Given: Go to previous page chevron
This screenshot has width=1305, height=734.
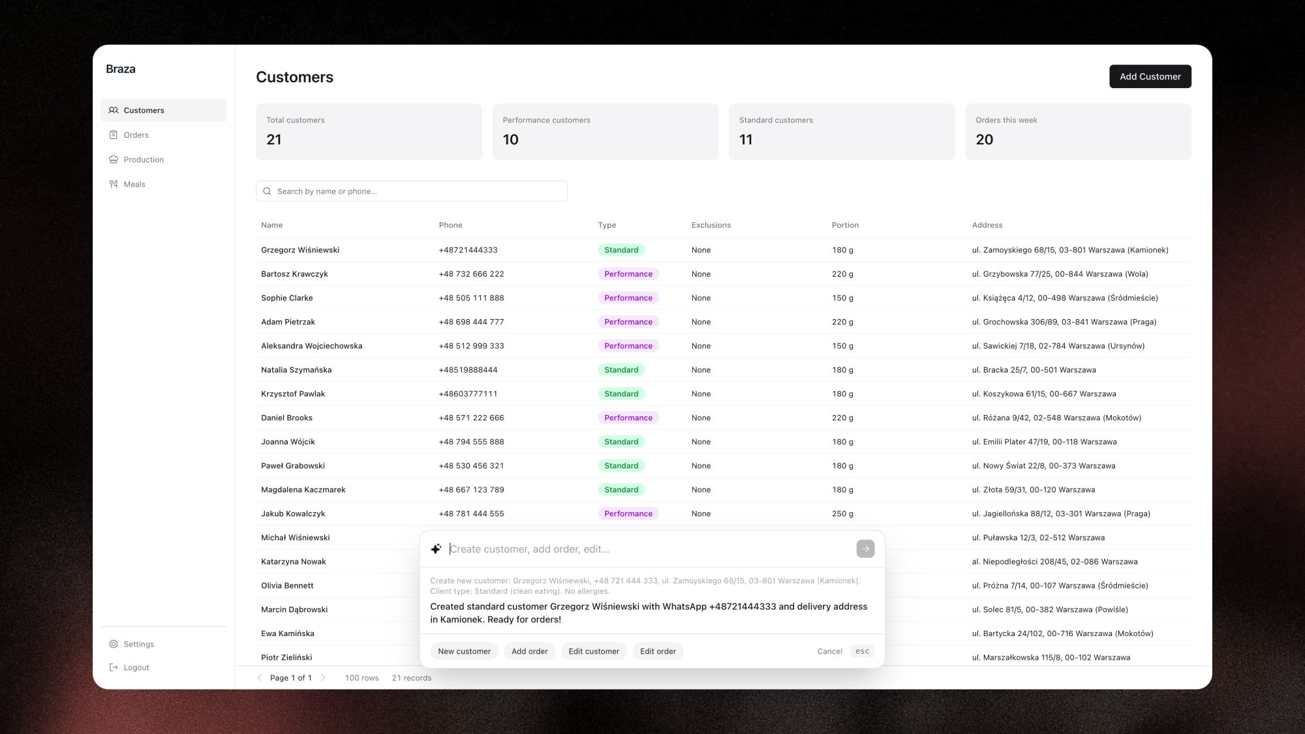Looking at the screenshot, I should pyautogui.click(x=260, y=678).
